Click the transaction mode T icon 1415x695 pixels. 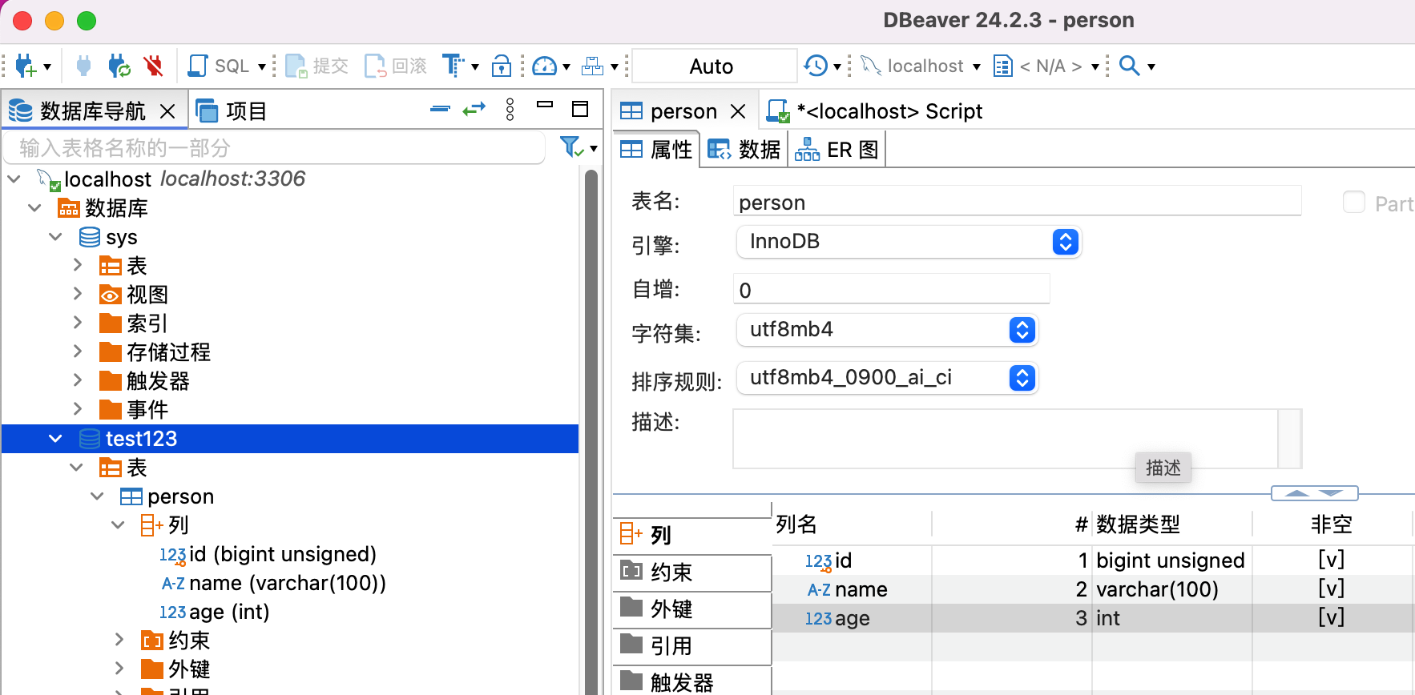coord(453,66)
